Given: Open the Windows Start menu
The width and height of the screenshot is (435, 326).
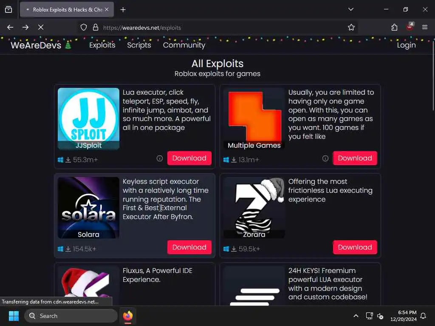Looking at the screenshot, I should tap(14, 316).
